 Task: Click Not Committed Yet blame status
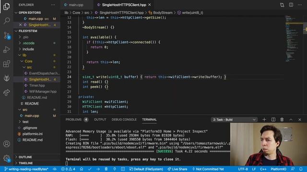click(x=208, y=169)
